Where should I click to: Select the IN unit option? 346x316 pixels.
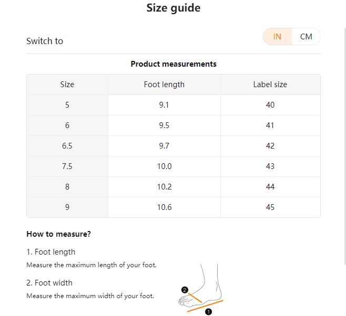point(277,37)
